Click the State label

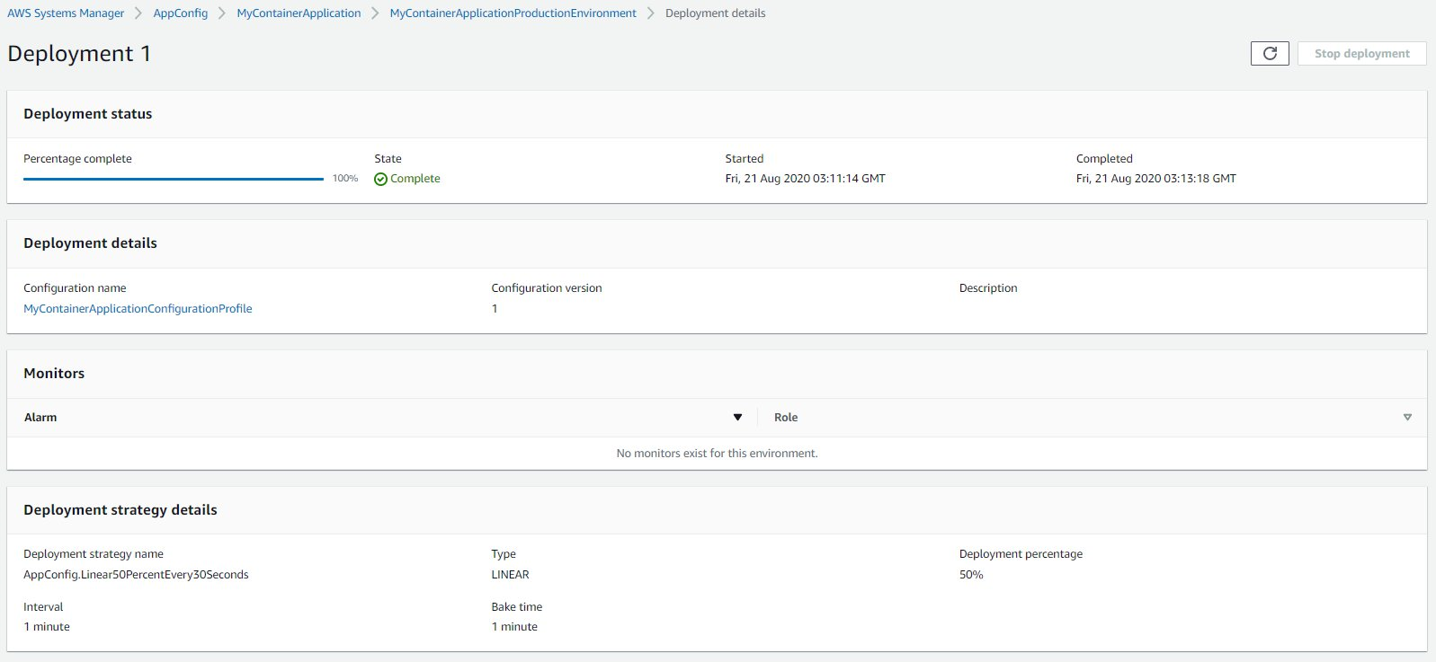388,158
